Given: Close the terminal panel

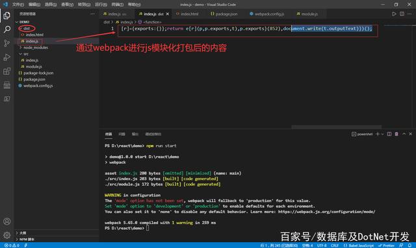Looking at the screenshot, I should coord(410,134).
